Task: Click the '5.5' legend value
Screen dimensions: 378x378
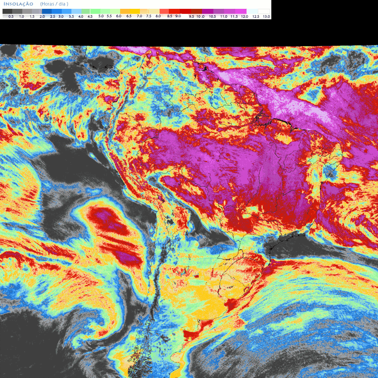Action: (x=109, y=16)
